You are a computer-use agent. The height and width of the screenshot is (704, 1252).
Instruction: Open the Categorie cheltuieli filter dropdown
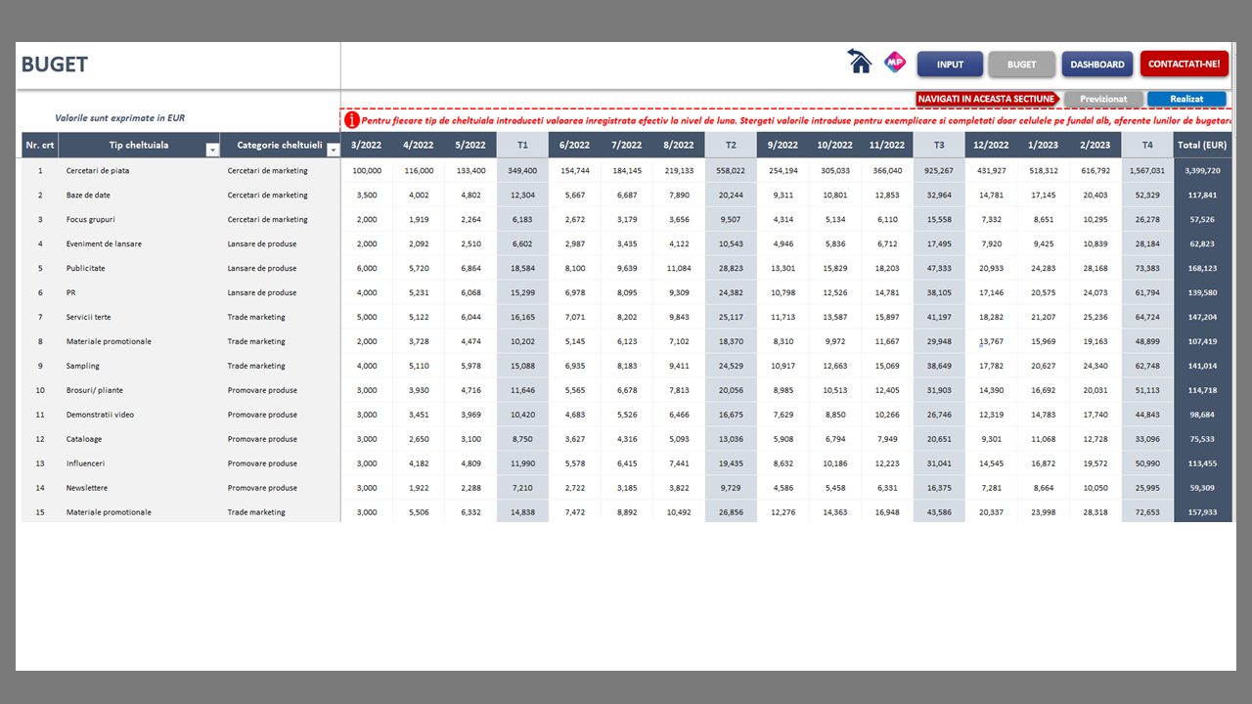[333, 150]
